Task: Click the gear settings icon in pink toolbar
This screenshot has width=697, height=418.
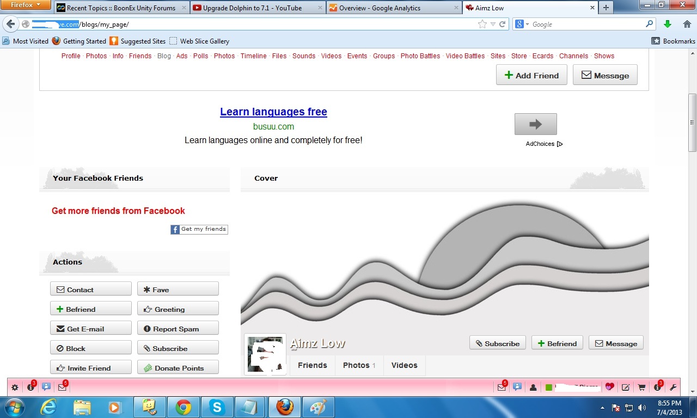Action: pyautogui.click(x=15, y=388)
